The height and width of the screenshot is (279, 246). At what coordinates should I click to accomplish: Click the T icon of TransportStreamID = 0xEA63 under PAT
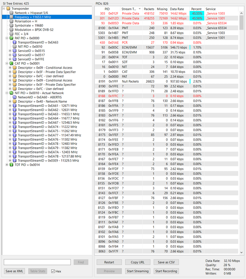(x=15, y=42)
